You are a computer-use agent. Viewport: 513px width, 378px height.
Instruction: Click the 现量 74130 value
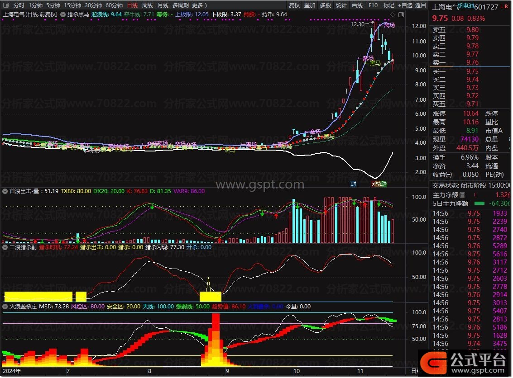[x=470, y=139]
